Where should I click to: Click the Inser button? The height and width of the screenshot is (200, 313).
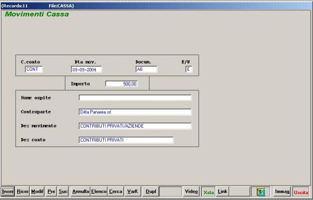pos(8,192)
